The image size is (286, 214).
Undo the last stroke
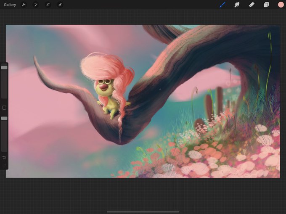[4, 157]
